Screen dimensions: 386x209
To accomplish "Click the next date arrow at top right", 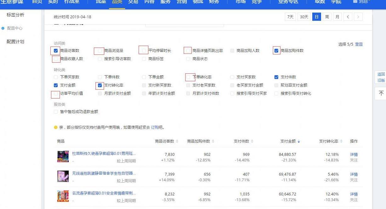I will [358, 17].
